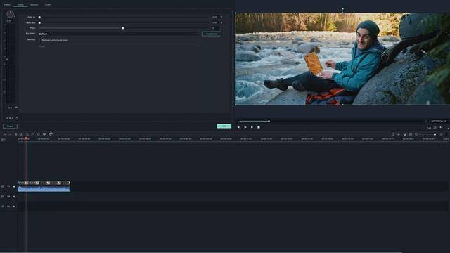Toggle visibility of the first video track
Screen dimensions: 450x253
(x=8, y=186)
